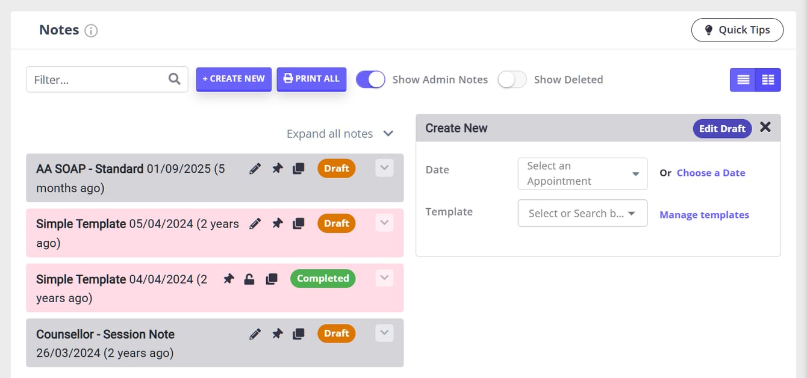Unlock the completed Simple Template note

(249, 279)
